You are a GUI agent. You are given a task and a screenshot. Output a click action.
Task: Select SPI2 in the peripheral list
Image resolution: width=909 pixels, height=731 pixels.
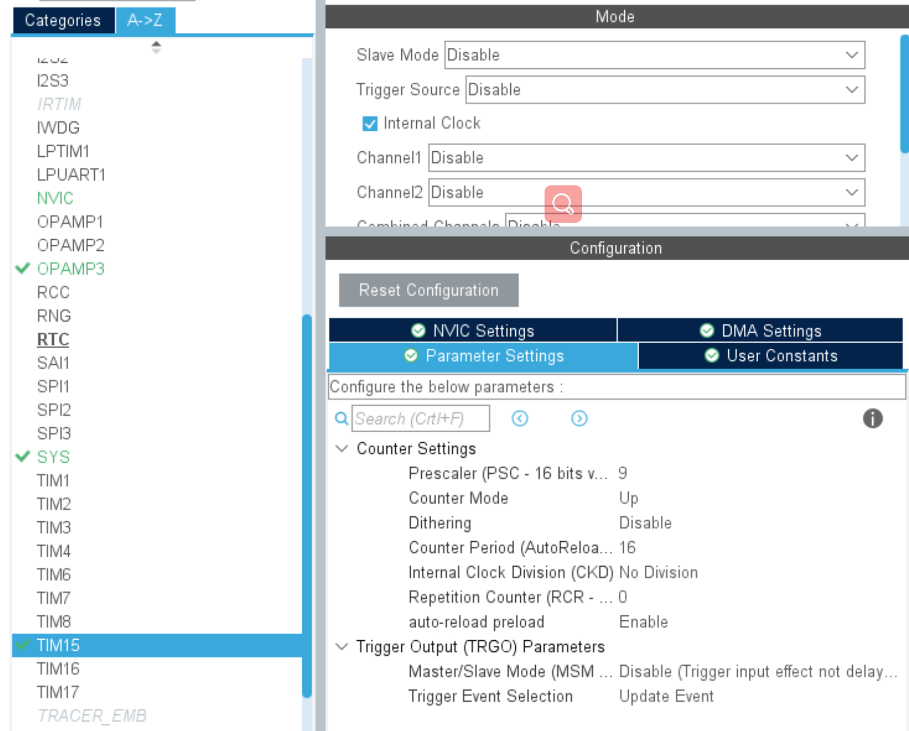pyautogui.click(x=53, y=410)
